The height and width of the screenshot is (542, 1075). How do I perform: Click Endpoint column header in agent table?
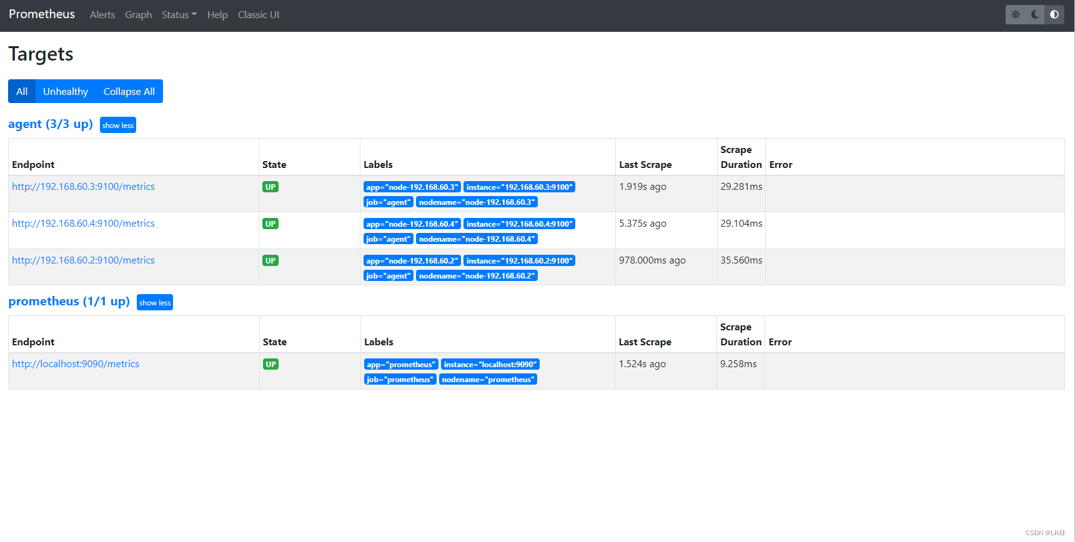tap(33, 164)
